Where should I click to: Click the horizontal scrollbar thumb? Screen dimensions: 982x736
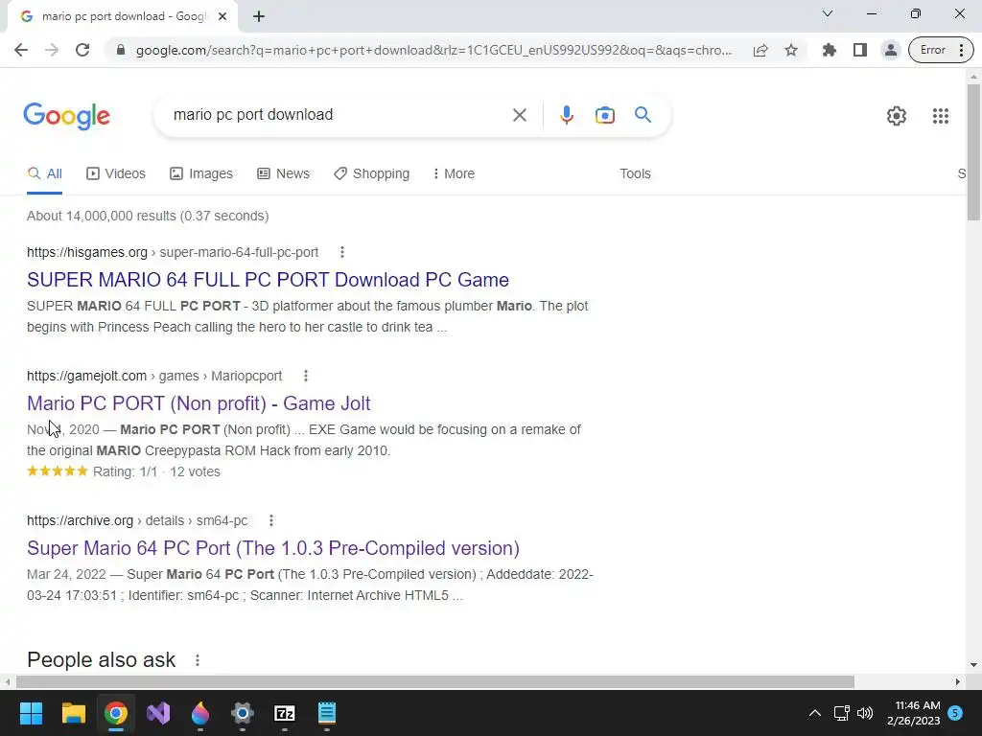pyautogui.click(x=435, y=681)
